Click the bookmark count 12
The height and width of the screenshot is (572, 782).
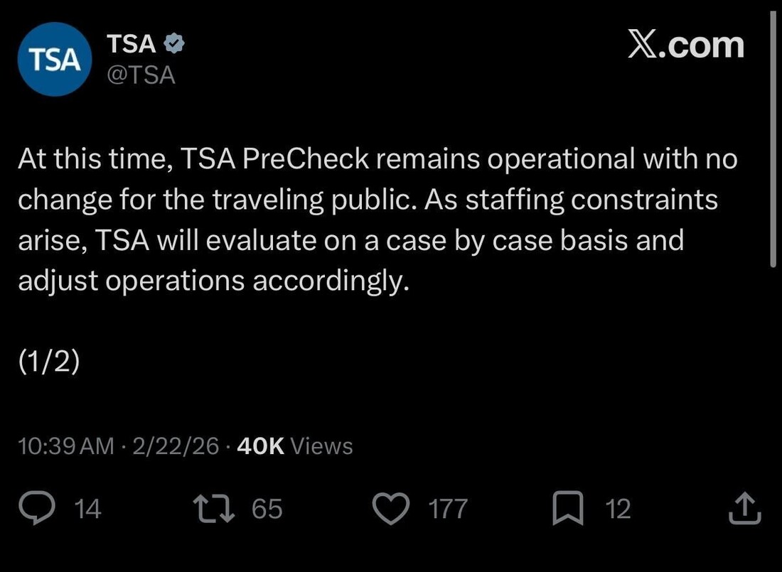(x=618, y=509)
